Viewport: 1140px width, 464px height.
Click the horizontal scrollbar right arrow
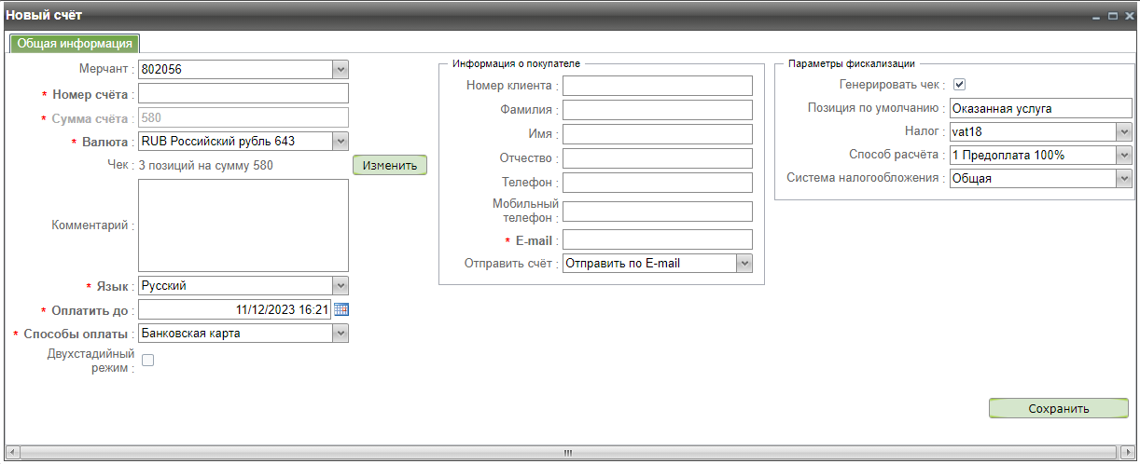click(1128, 452)
